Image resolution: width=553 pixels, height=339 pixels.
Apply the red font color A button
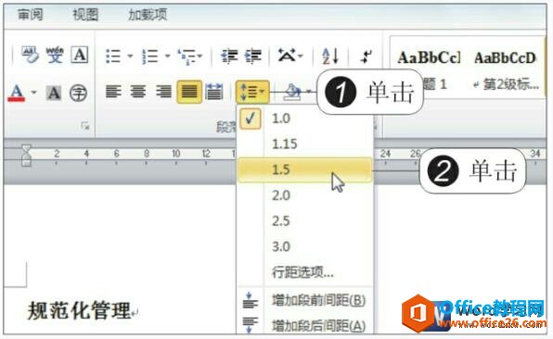[x=17, y=93]
